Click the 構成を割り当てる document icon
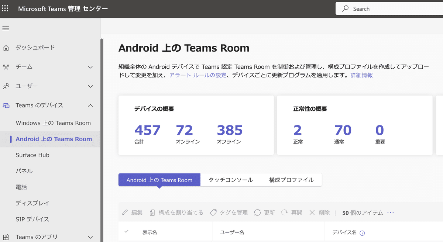The width and height of the screenshot is (443, 242). tap(152, 212)
